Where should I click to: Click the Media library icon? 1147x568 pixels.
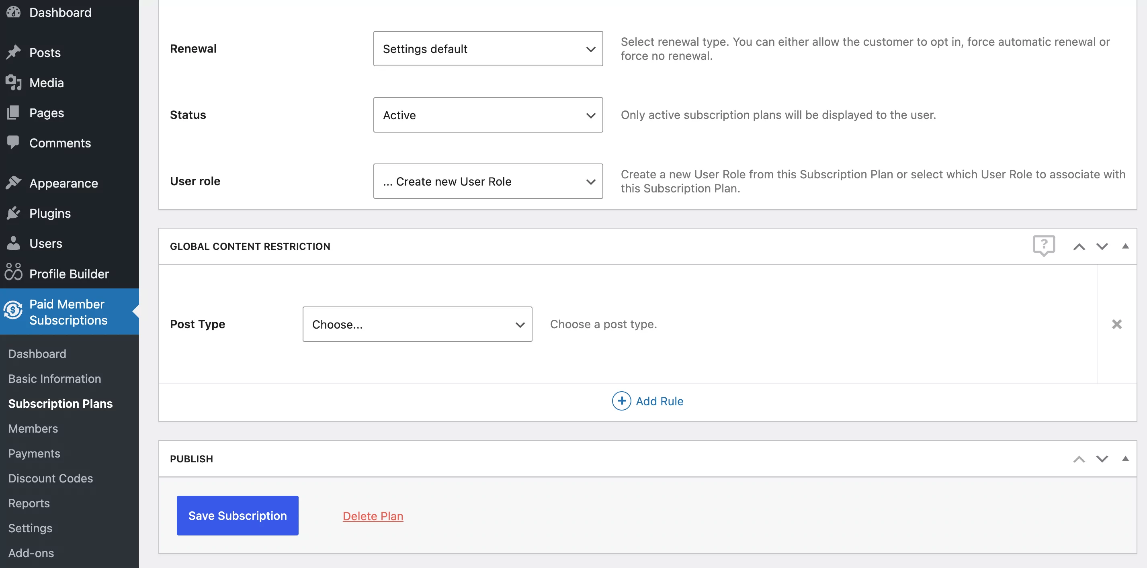point(13,83)
